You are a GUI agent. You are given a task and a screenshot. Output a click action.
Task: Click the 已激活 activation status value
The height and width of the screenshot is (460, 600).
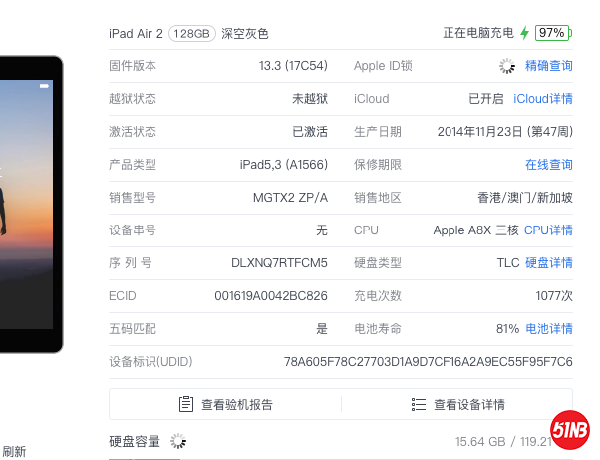(310, 132)
